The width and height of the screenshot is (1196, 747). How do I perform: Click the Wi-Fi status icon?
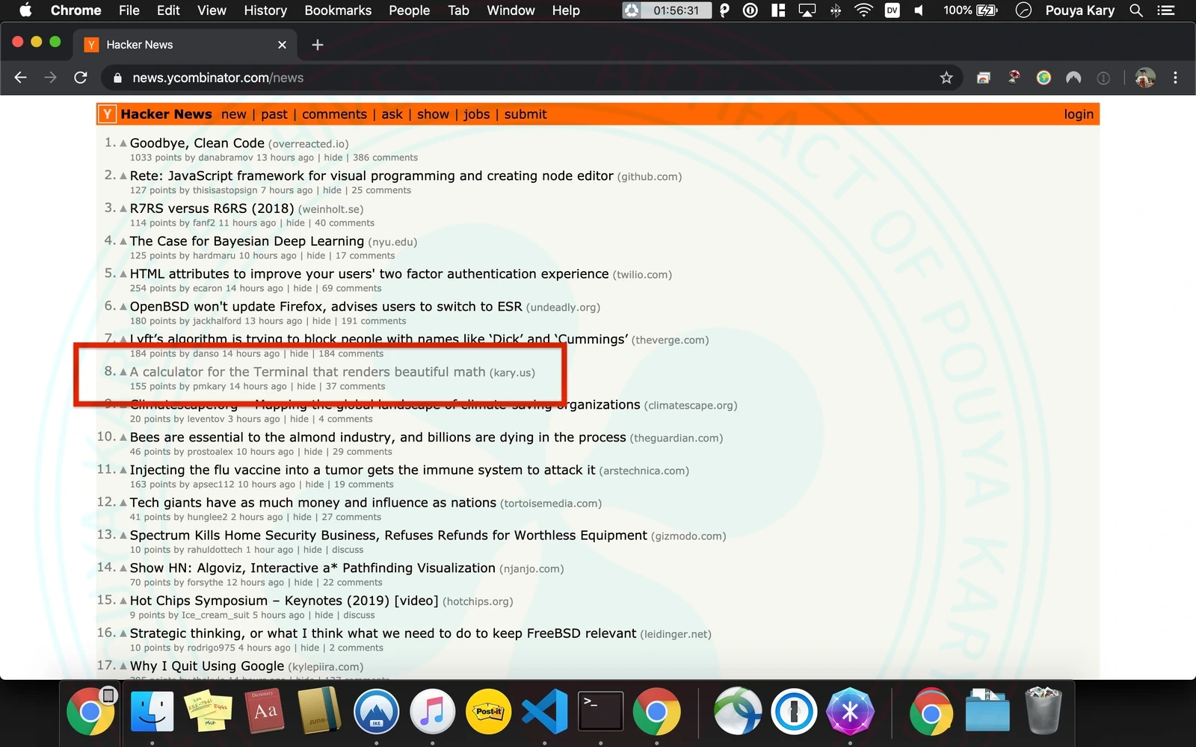(863, 10)
